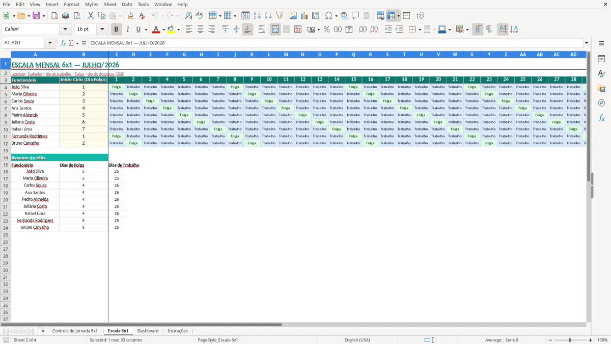Click the Copy icon

tap(102, 16)
